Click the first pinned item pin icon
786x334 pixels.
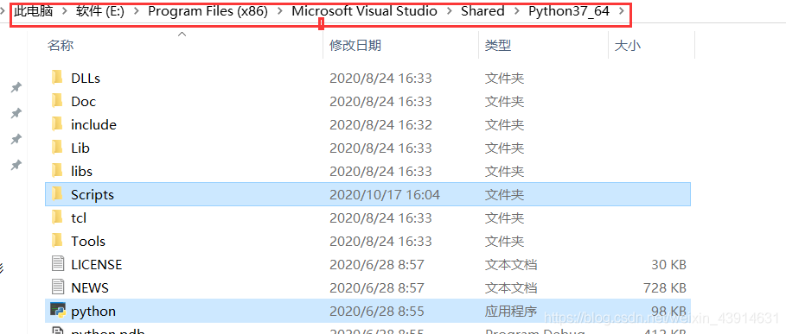16,87
